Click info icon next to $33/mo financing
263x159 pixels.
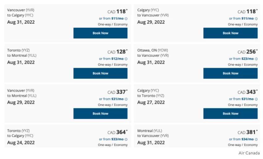click(x=126, y=139)
